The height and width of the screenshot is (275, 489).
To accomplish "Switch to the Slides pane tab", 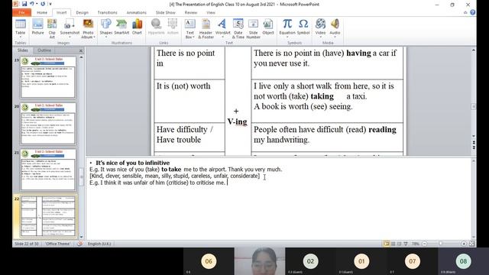I will [x=23, y=50].
